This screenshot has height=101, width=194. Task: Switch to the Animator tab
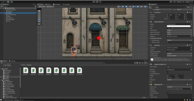67,4
